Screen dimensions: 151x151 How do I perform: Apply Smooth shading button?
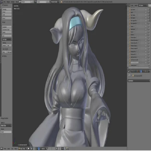point(4,45)
